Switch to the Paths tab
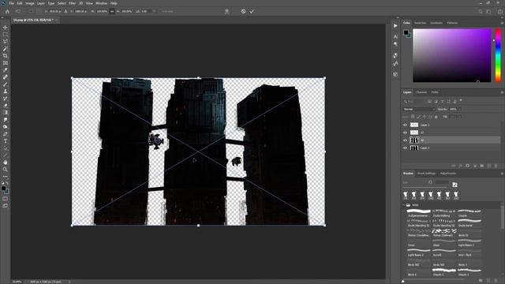 435,92
